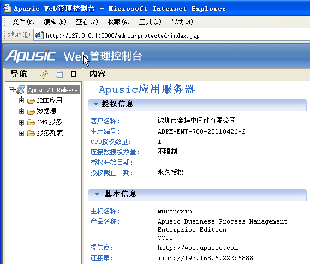The width and height of the screenshot is (310, 264).
Task: Click the 数据源 folder icon
Action: point(31,111)
